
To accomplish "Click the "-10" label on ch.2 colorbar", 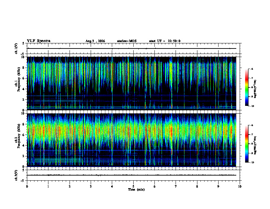I will tap(252, 162).
